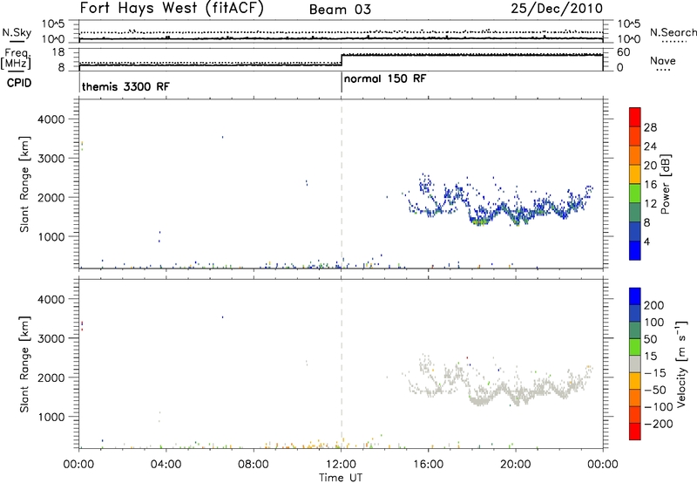Click the 'Freq. [MHz]' axis label
Image resolution: width=697 pixels, height=483 pixels.
(x=17, y=59)
